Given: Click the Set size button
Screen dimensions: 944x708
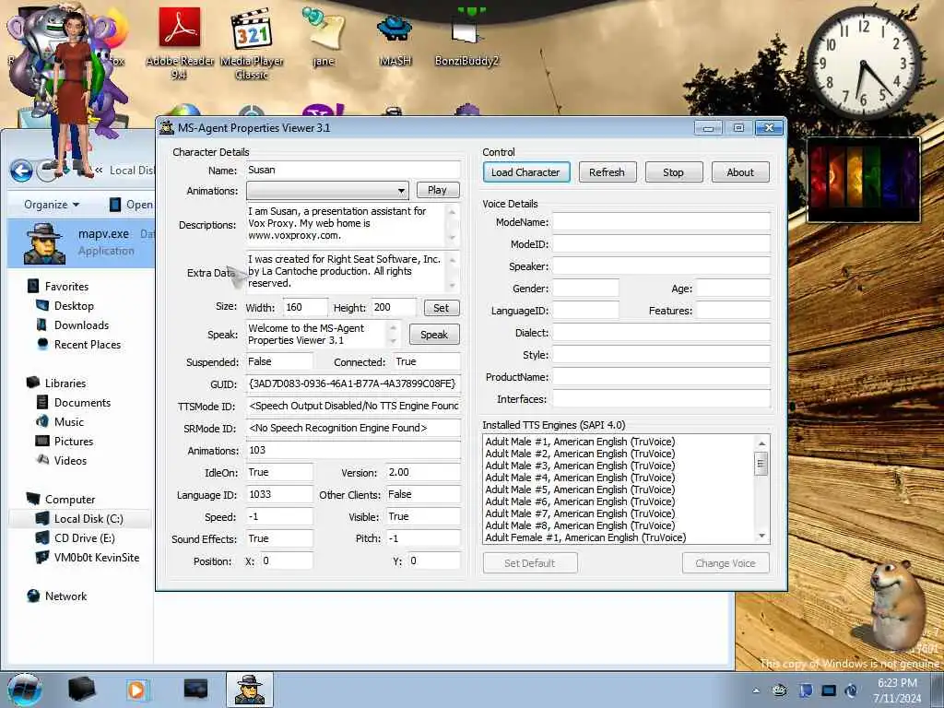Looking at the screenshot, I should (x=442, y=308).
